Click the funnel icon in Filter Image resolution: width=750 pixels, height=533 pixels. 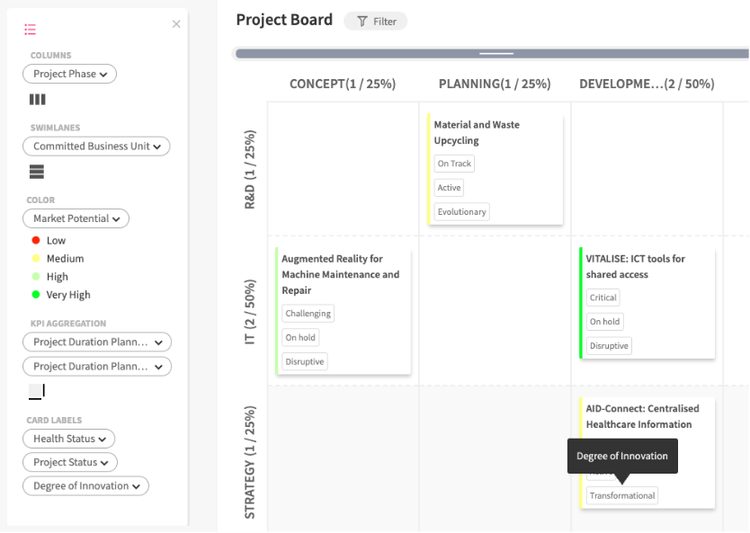pos(362,22)
